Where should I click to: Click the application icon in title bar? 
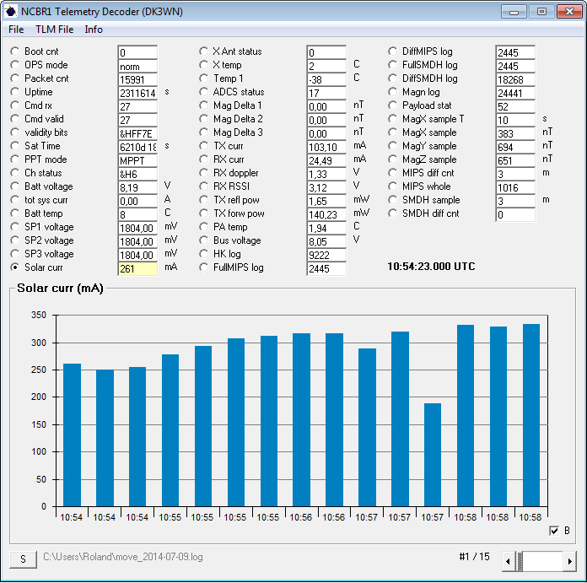click(11, 11)
